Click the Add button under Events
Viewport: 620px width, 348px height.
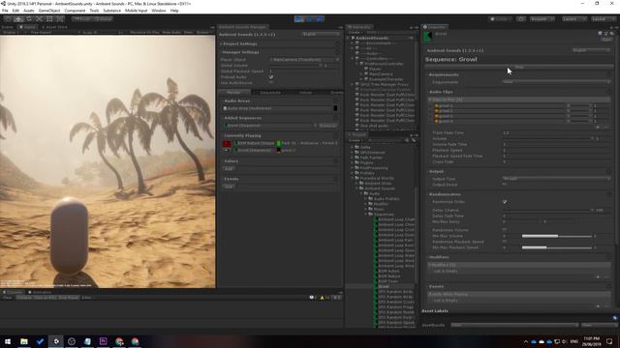tap(230, 187)
